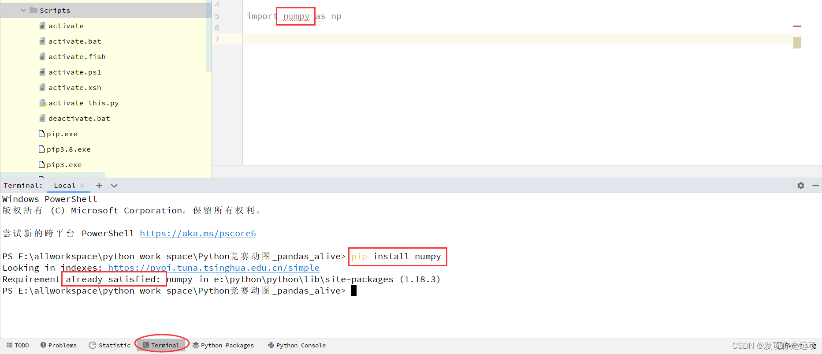Place cursor on editor line 7
The width and height of the screenshot is (822, 354).
click(518, 39)
